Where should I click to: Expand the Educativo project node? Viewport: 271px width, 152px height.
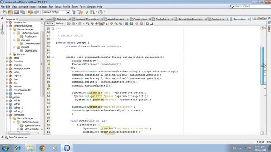pyautogui.click(x=7, y=61)
